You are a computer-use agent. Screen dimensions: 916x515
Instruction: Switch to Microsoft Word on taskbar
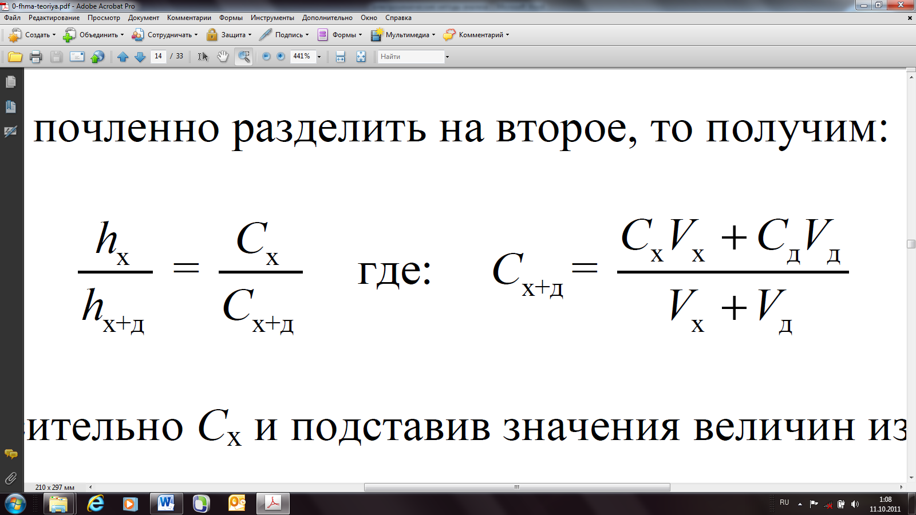point(166,504)
